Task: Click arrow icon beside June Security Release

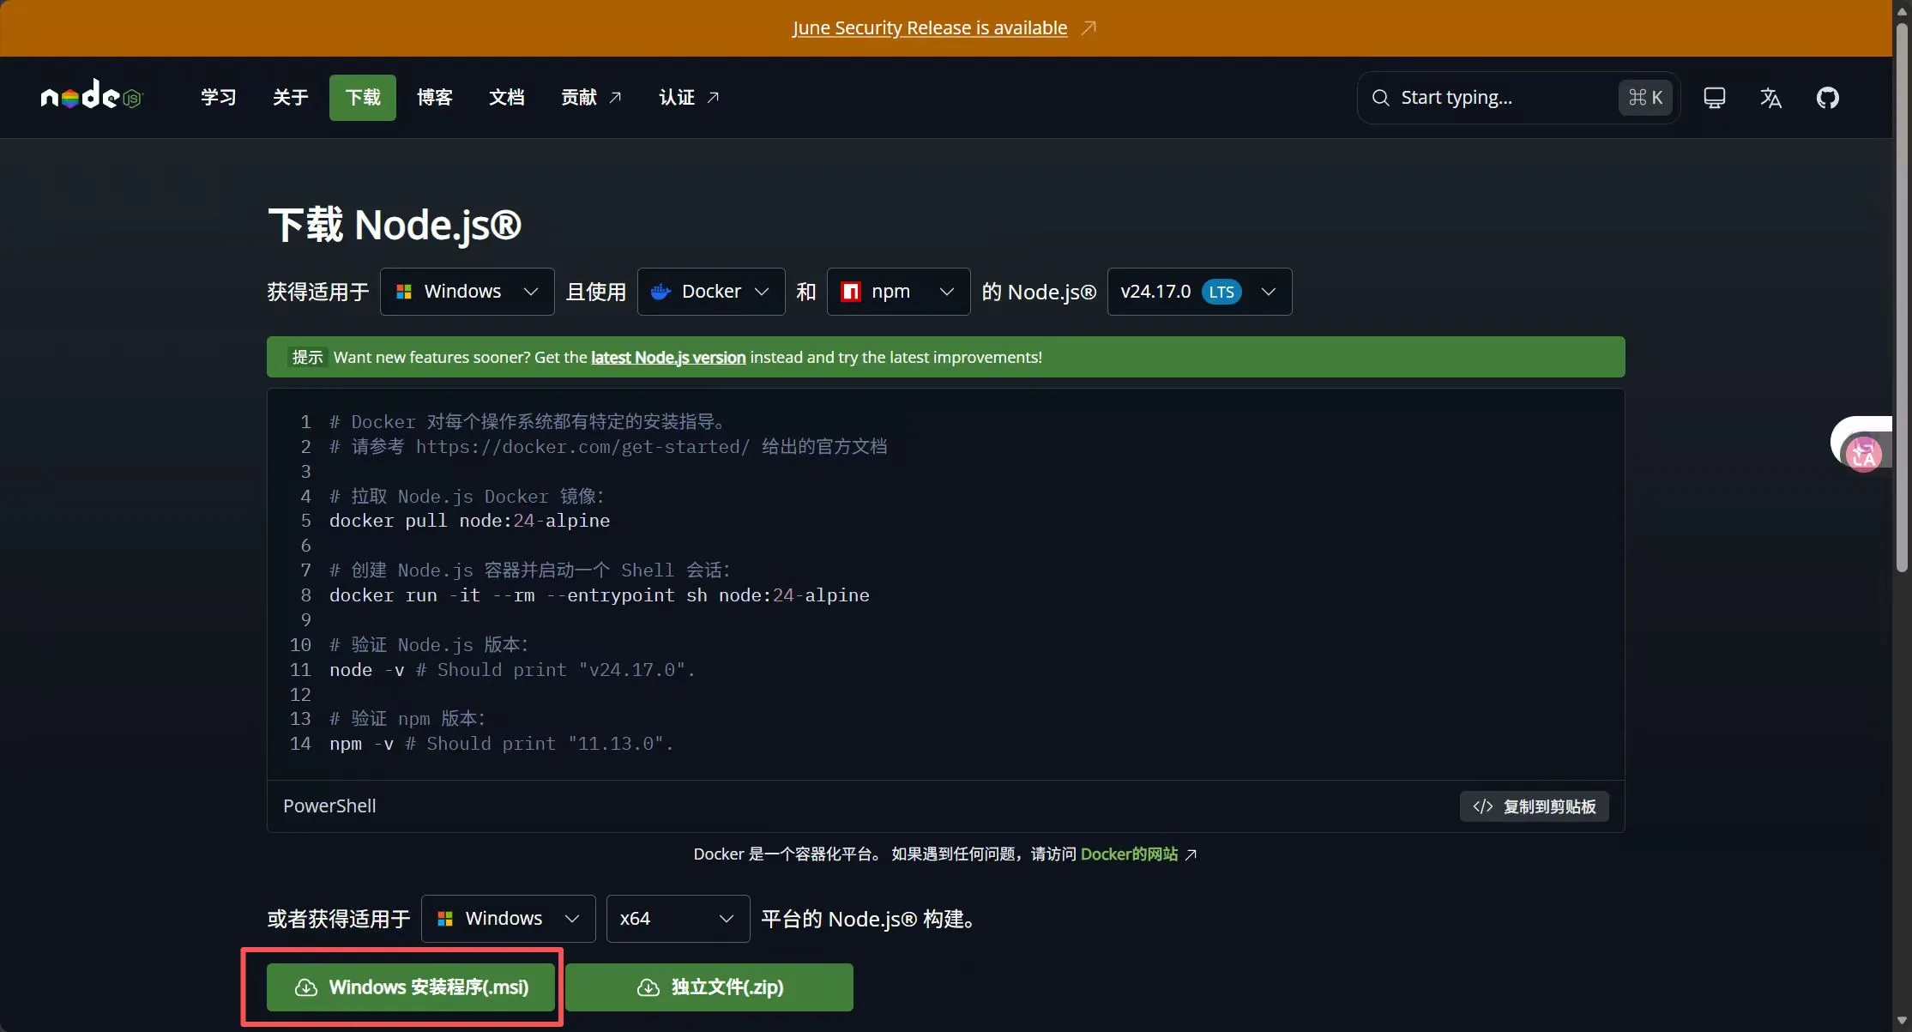Action: coord(1089,27)
